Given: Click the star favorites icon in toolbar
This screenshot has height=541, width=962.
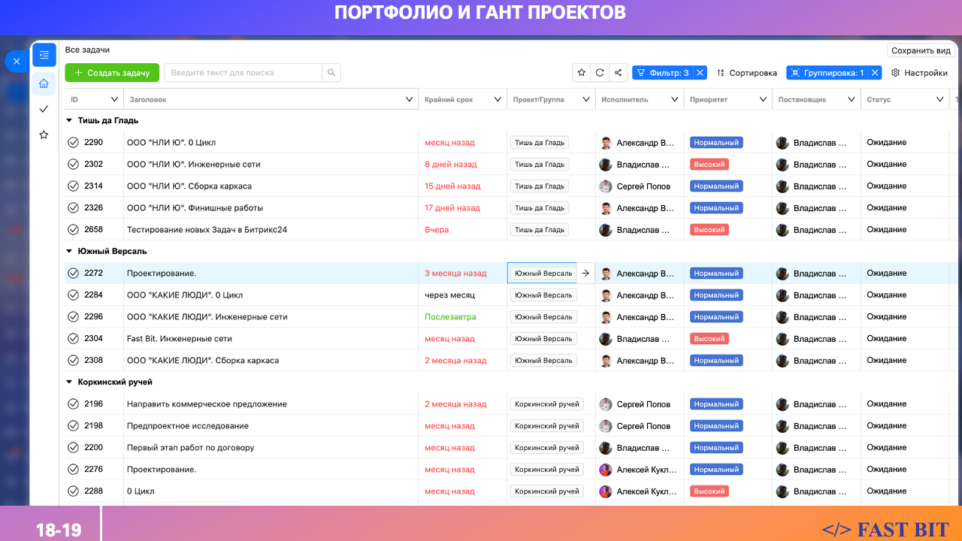Looking at the screenshot, I should [582, 73].
